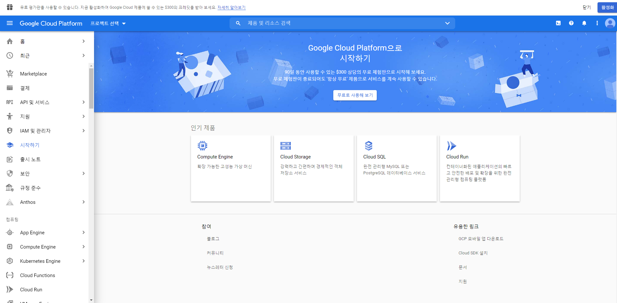Open the 블로그 link
617x303 pixels.
(213, 239)
